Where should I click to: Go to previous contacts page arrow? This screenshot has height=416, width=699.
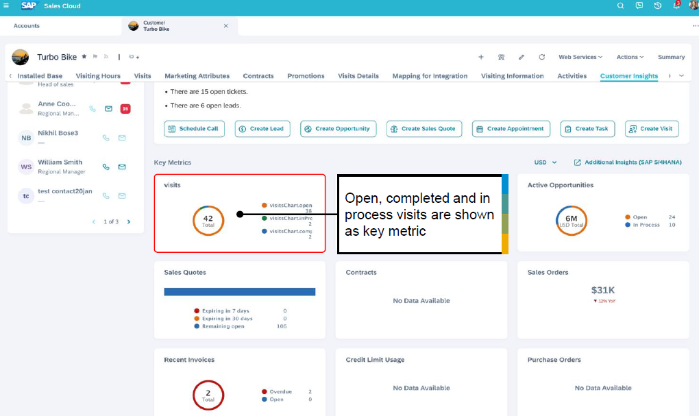tap(94, 221)
